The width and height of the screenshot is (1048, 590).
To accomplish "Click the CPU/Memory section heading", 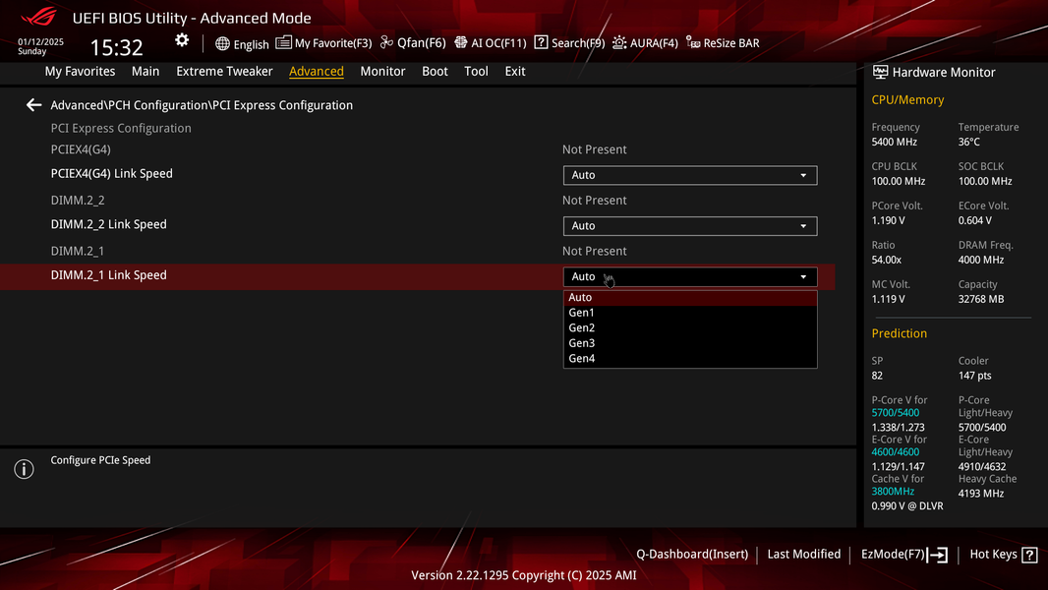I will [x=907, y=99].
